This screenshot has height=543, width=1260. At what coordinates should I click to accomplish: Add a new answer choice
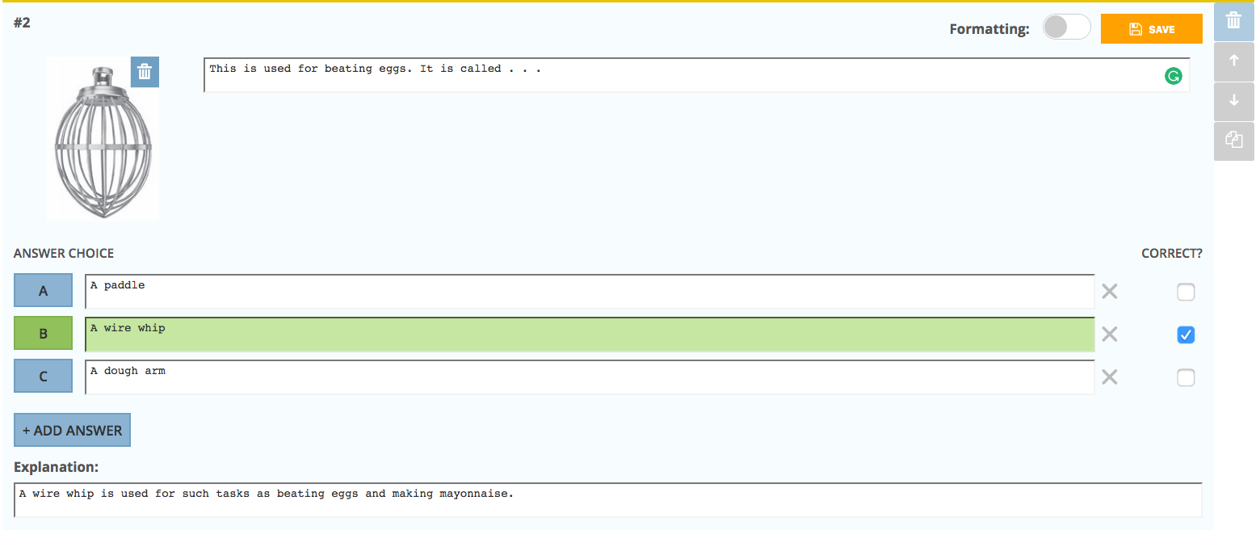[72, 429]
